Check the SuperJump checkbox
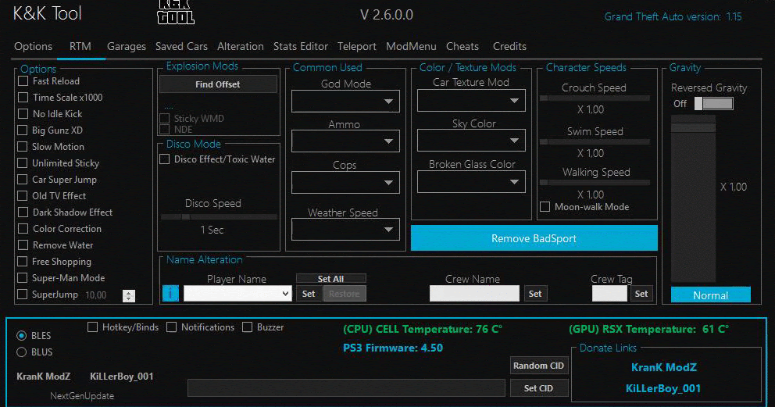775x407 pixels. tap(22, 294)
